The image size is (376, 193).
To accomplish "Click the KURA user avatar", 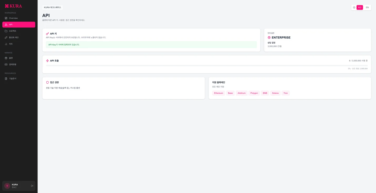I will click(7, 186).
